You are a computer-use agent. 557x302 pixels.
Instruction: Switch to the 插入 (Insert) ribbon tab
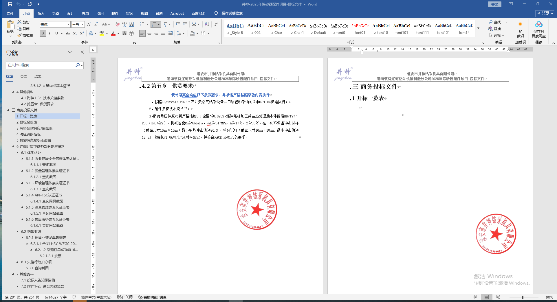[x=41, y=13]
